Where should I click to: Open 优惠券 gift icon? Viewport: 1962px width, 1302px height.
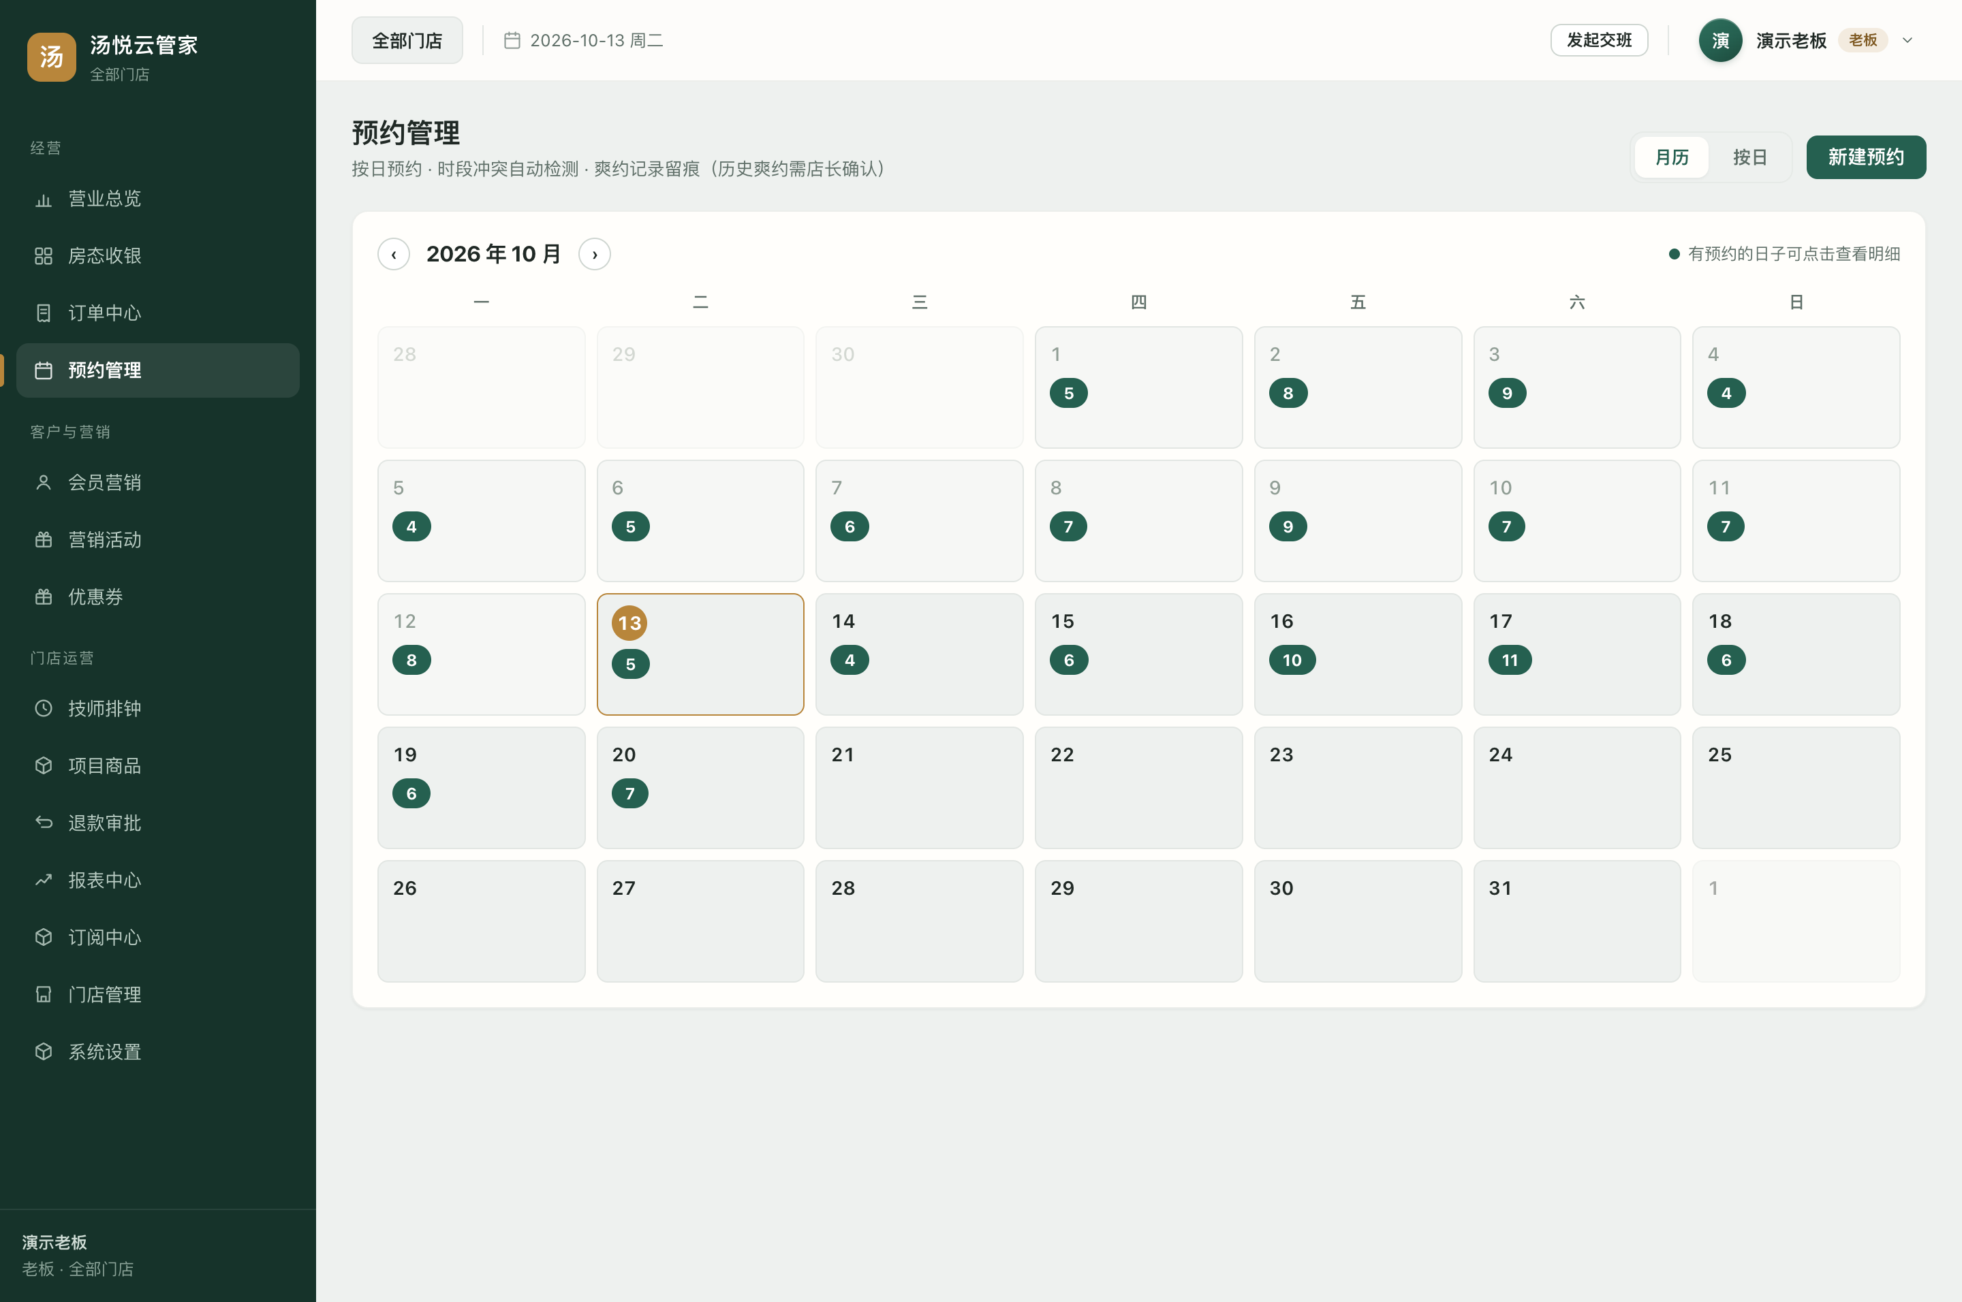pos(43,597)
